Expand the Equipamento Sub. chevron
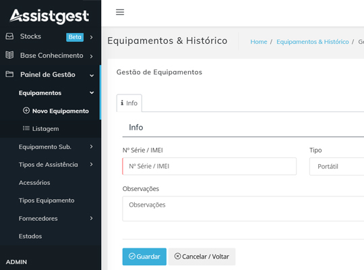Image resolution: width=364 pixels, height=270 pixels. point(92,146)
